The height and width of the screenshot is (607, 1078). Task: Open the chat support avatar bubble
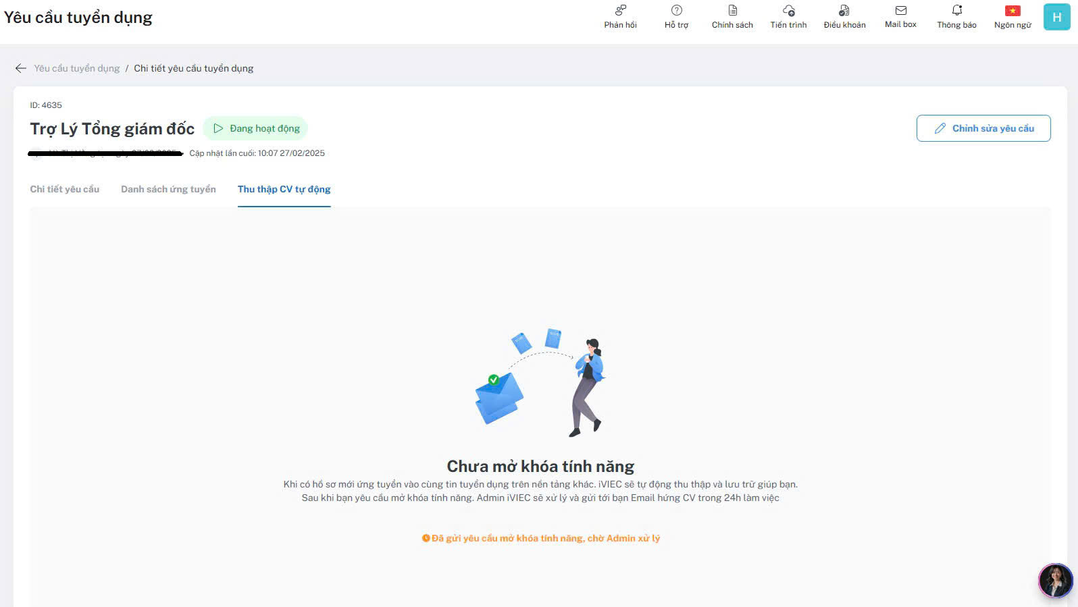(x=1055, y=581)
